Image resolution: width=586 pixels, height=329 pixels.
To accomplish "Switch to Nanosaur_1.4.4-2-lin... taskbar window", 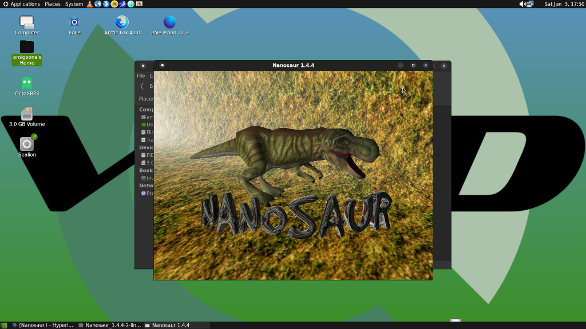I will 109,325.
